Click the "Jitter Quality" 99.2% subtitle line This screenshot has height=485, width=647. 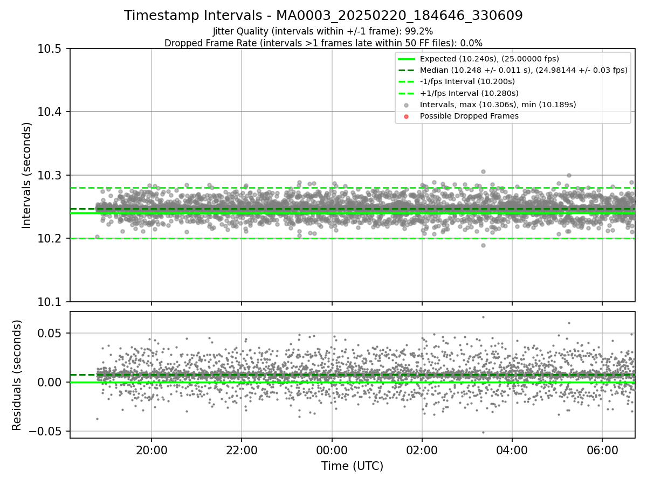pyautogui.click(x=323, y=31)
